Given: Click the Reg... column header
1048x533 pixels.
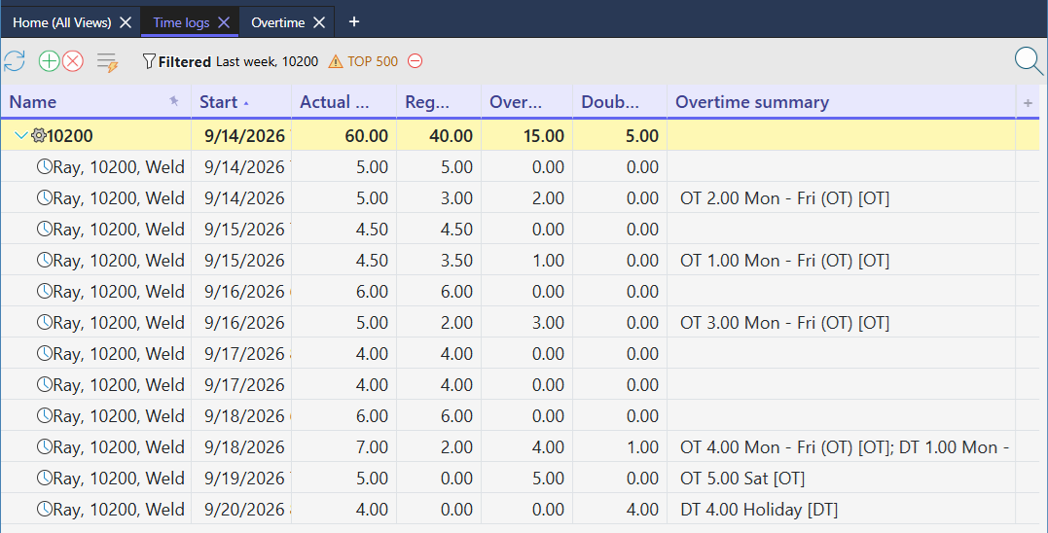Looking at the screenshot, I should [x=439, y=101].
